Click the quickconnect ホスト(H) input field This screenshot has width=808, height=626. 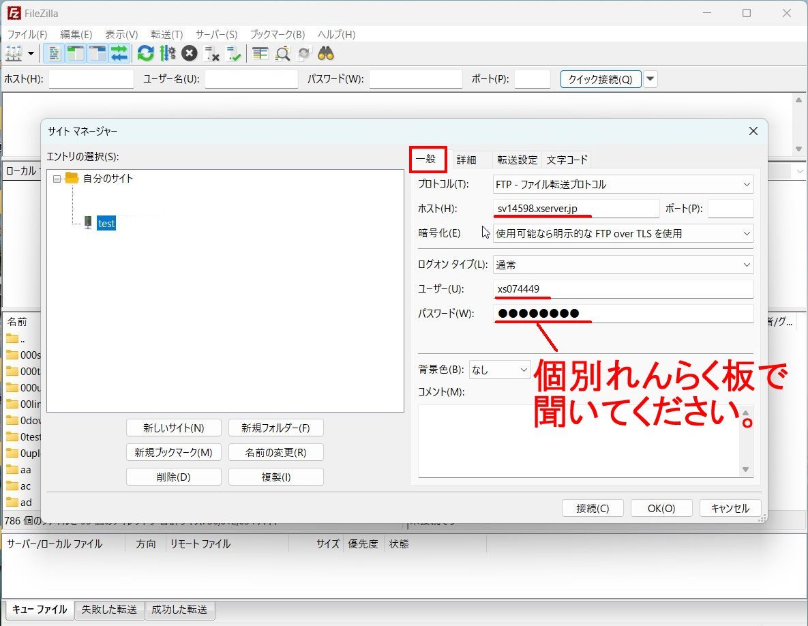[x=91, y=79]
